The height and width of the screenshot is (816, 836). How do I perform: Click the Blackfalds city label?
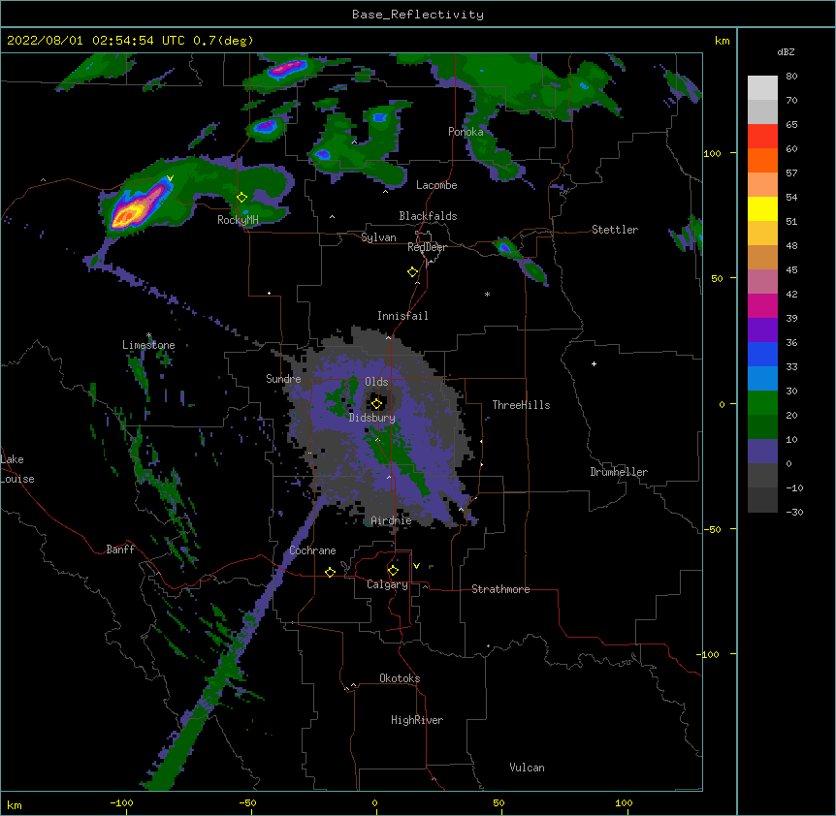pos(428,216)
